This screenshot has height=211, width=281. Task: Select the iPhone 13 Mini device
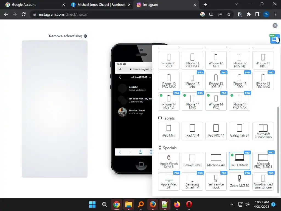tap(192, 81)
